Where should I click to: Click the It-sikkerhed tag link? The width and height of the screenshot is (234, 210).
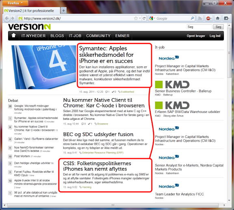point(127,92)
